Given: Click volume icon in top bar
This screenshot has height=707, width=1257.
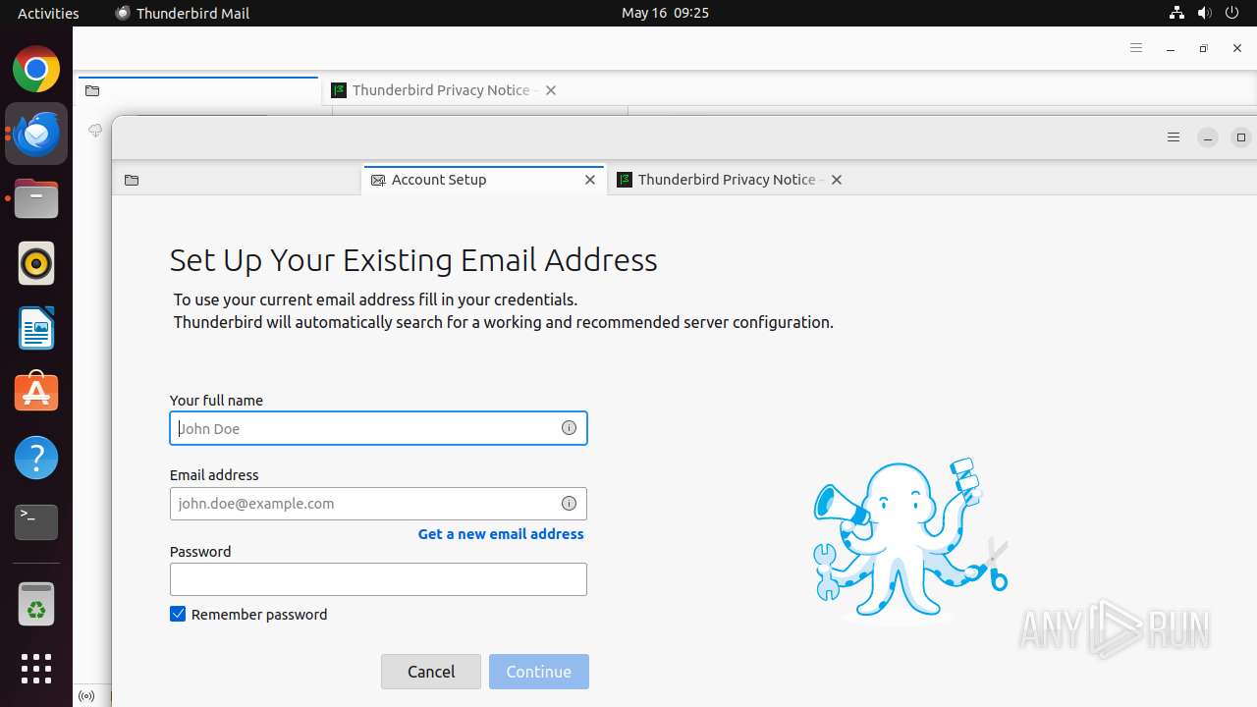Looking at the screenshot, I should pyautogui.click(x=1204, y=13).
